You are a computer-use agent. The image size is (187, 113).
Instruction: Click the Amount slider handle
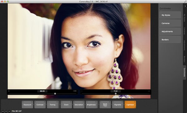pos(55,94)
